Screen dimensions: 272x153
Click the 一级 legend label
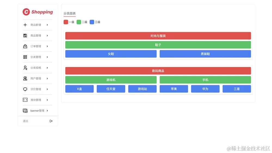click(x=72, y=22)
